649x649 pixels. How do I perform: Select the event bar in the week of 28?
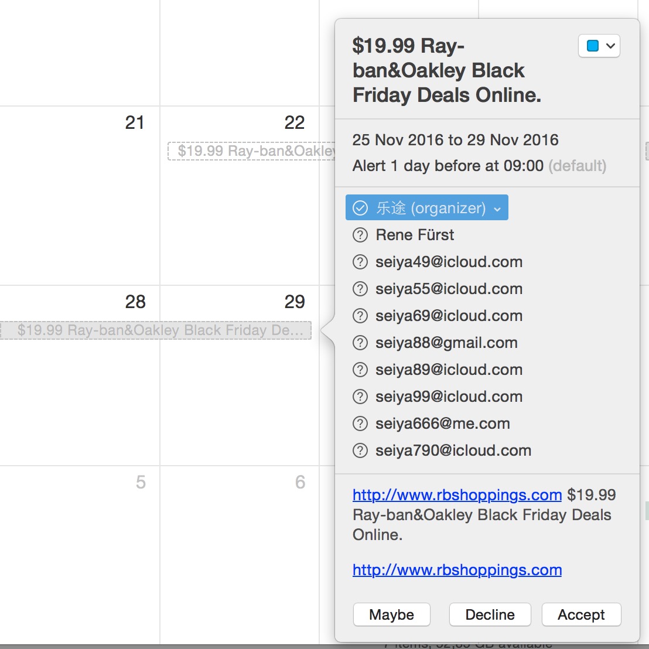pos(156,330)
